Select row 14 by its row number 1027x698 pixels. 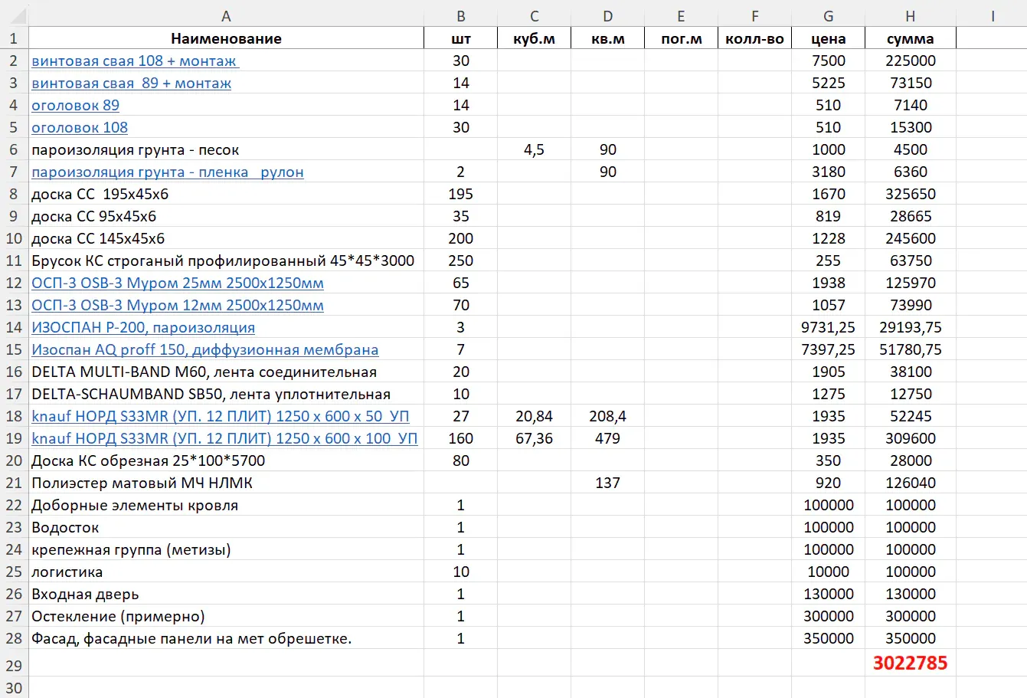point(14,328)
